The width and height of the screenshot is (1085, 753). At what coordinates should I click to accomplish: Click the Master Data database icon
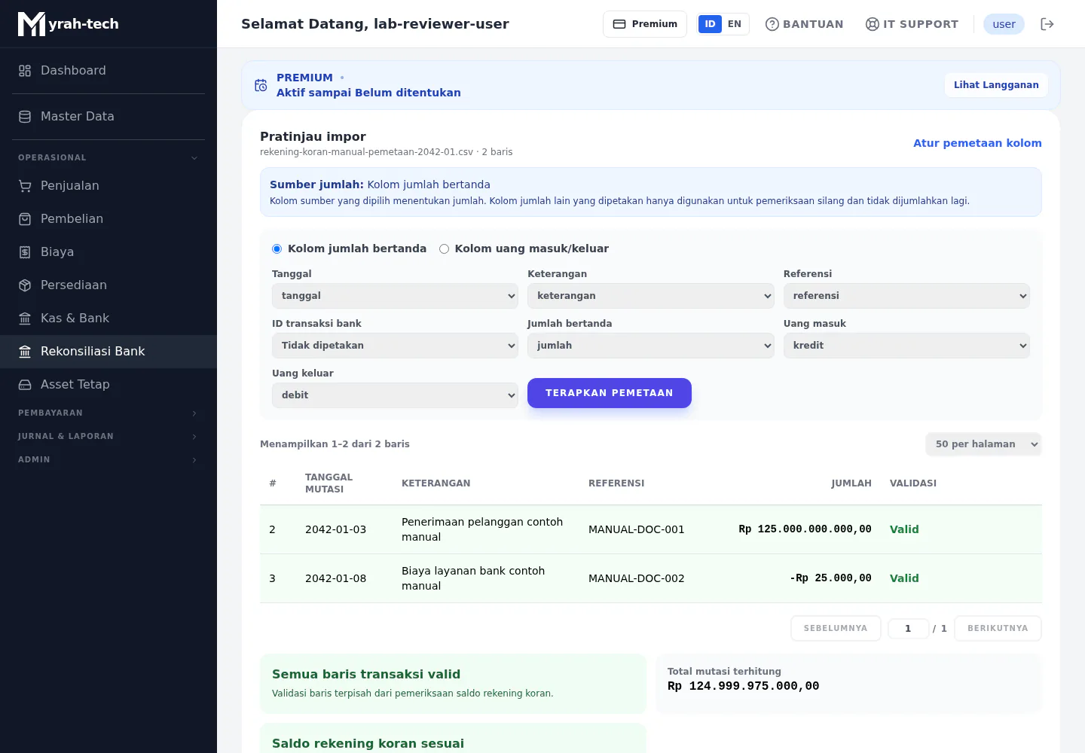[25, 117]
